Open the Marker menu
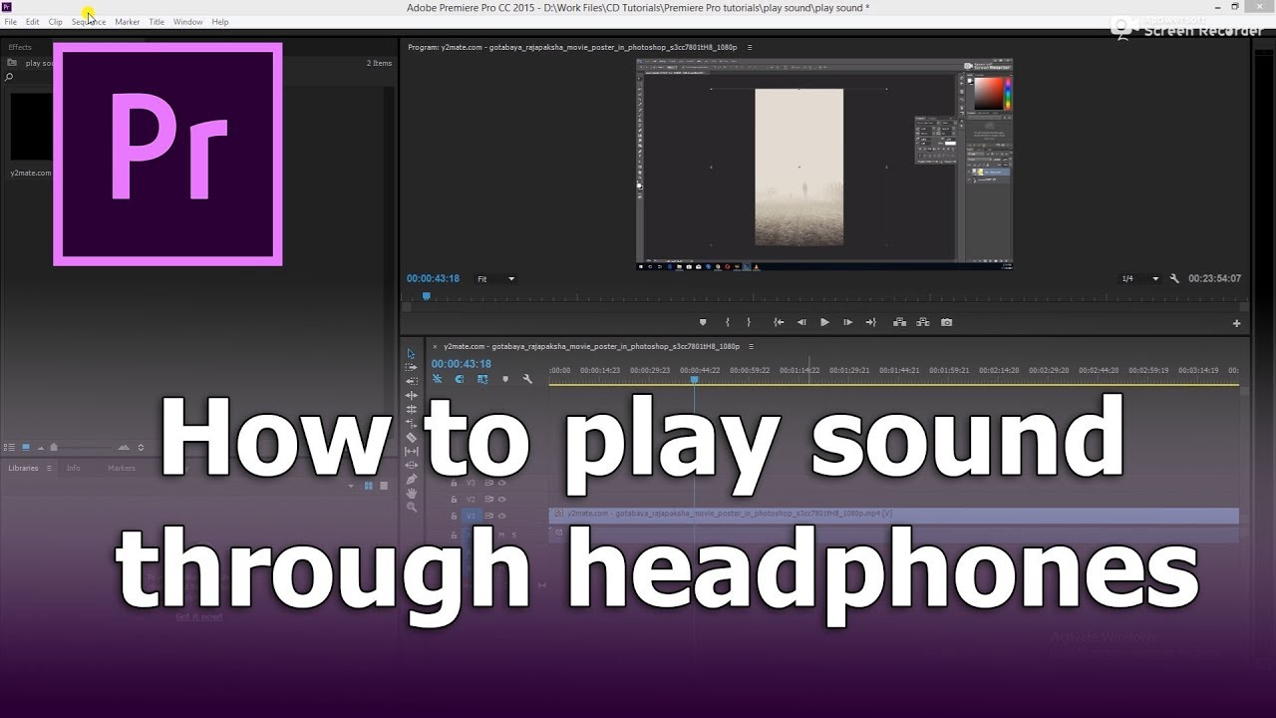Screen dimensions: 1276x718 [x=128, y=21]
